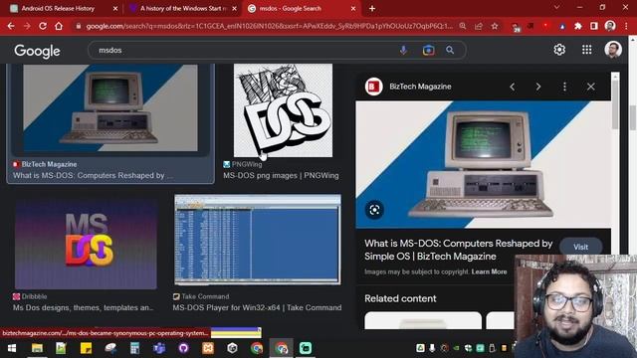Close the image preview panel
Screen dimensions: 637x358
590,87
